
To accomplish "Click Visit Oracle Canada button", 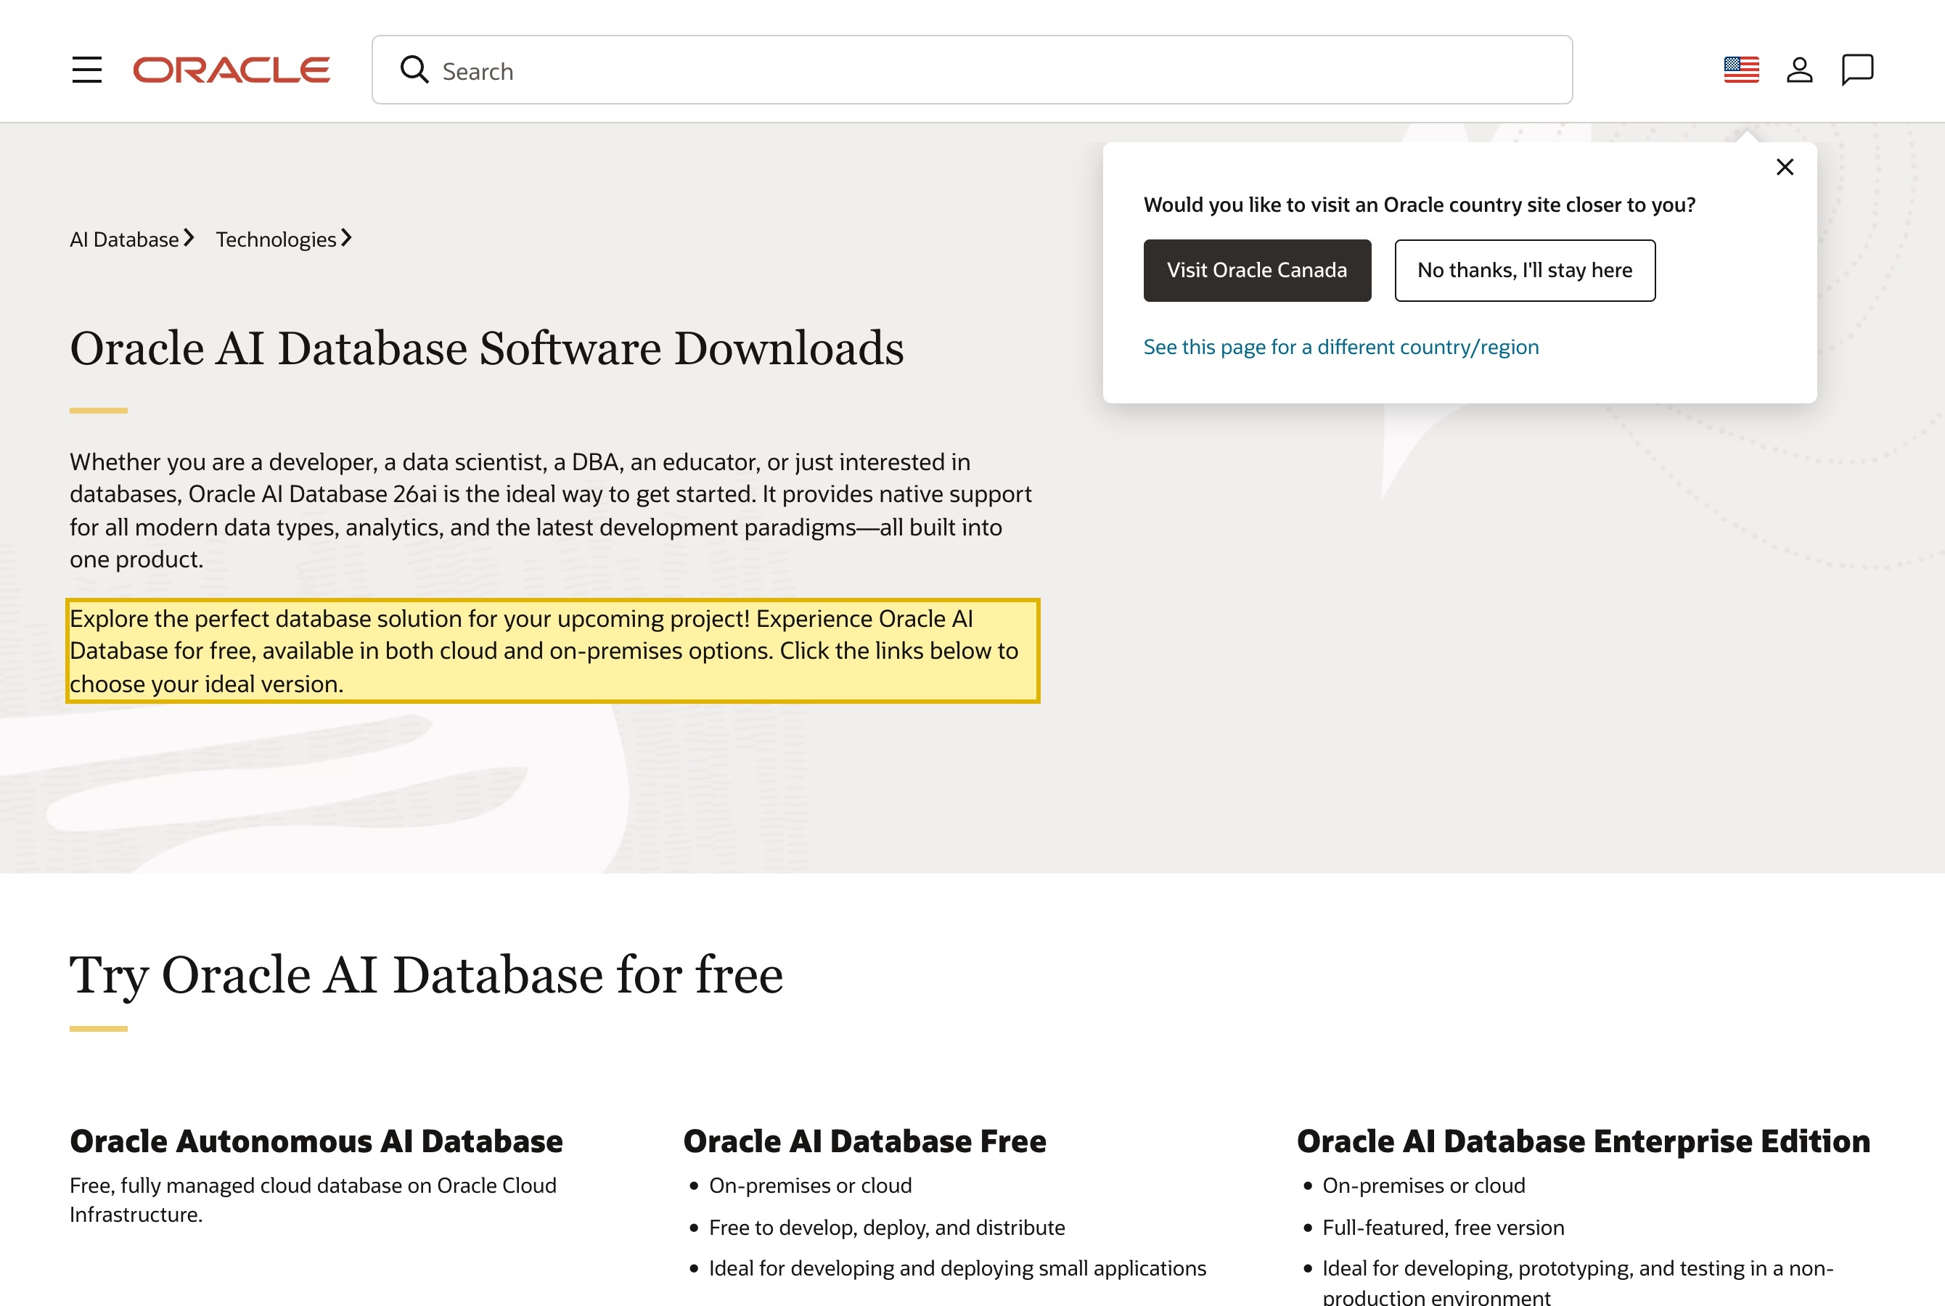I will (x=1257, y=271).
